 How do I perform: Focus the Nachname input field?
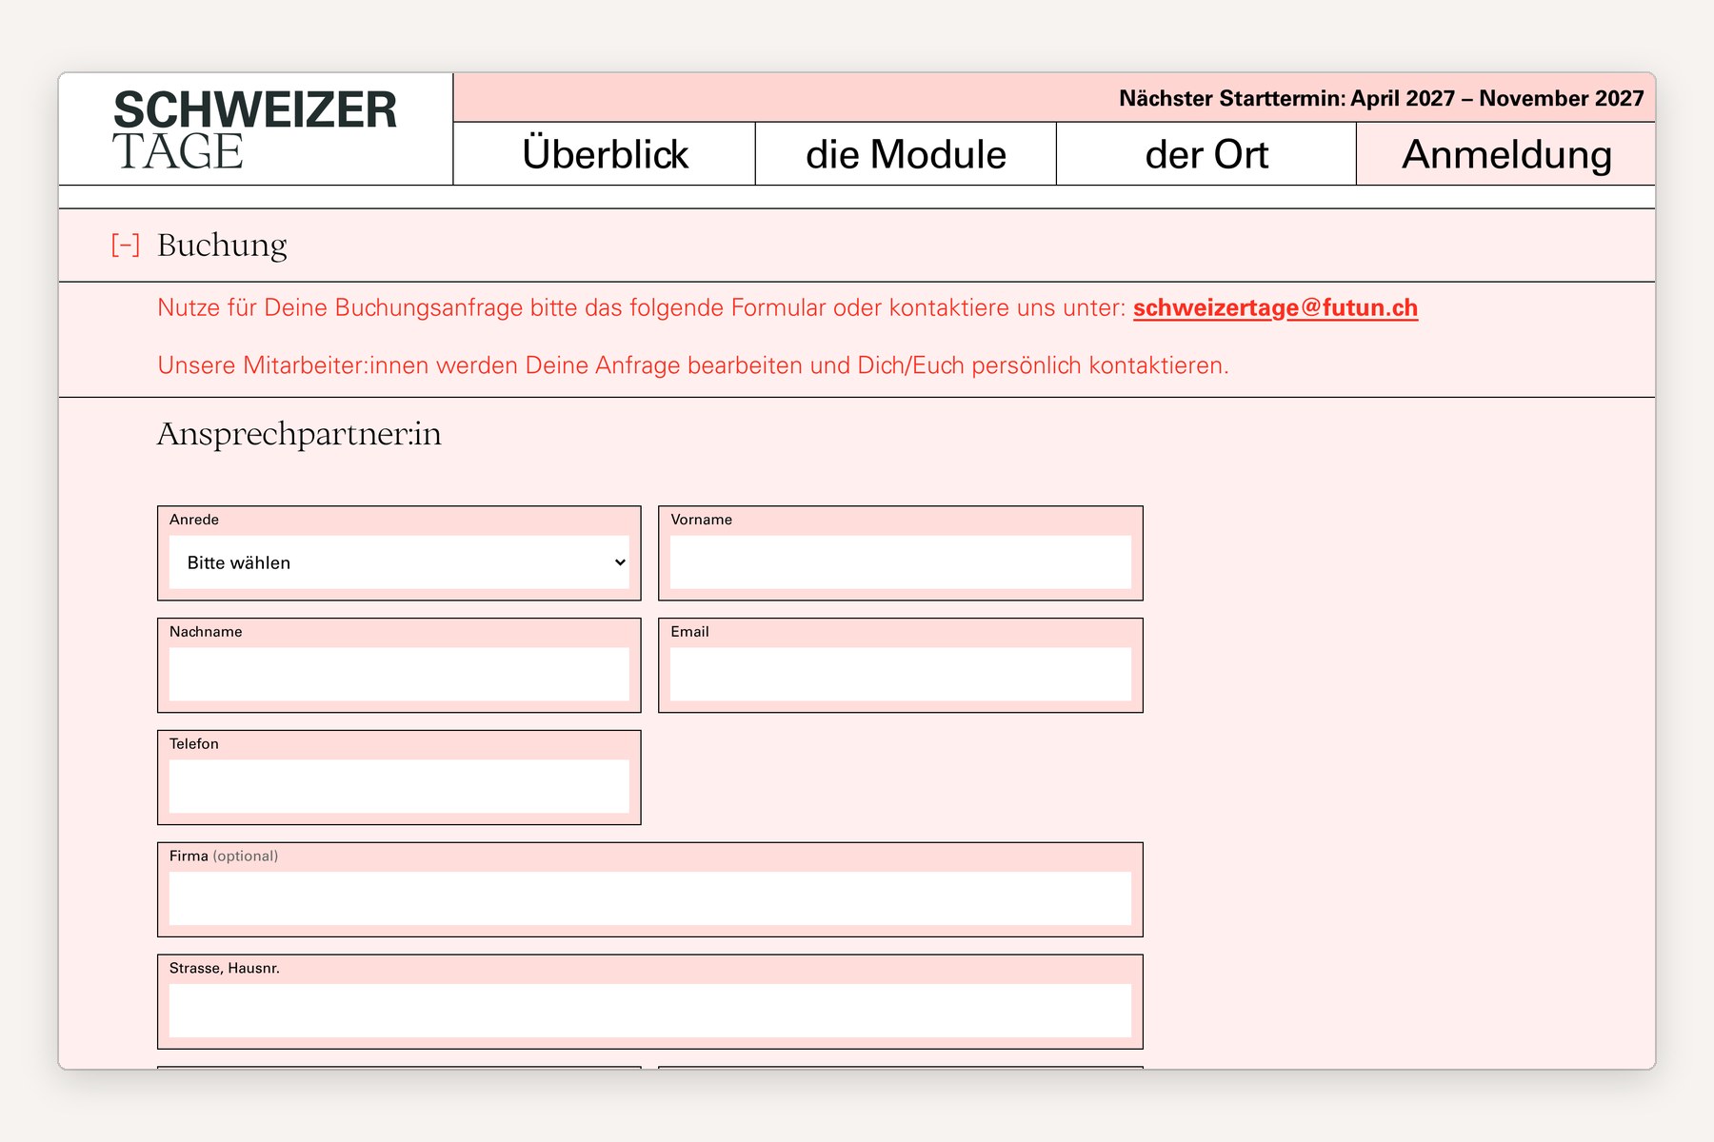399,675
